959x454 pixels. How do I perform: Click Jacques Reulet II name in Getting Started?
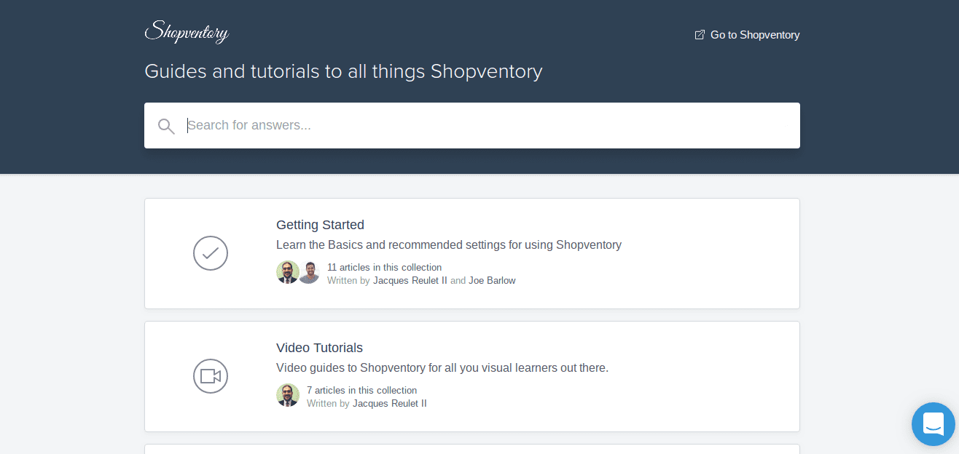pos(410,280)
